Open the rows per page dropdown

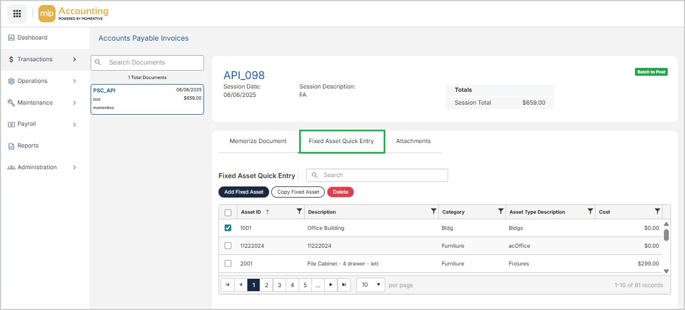coord(371,285)
